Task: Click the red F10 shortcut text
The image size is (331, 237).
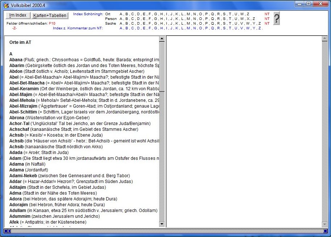Action: (x=52, y=23)
